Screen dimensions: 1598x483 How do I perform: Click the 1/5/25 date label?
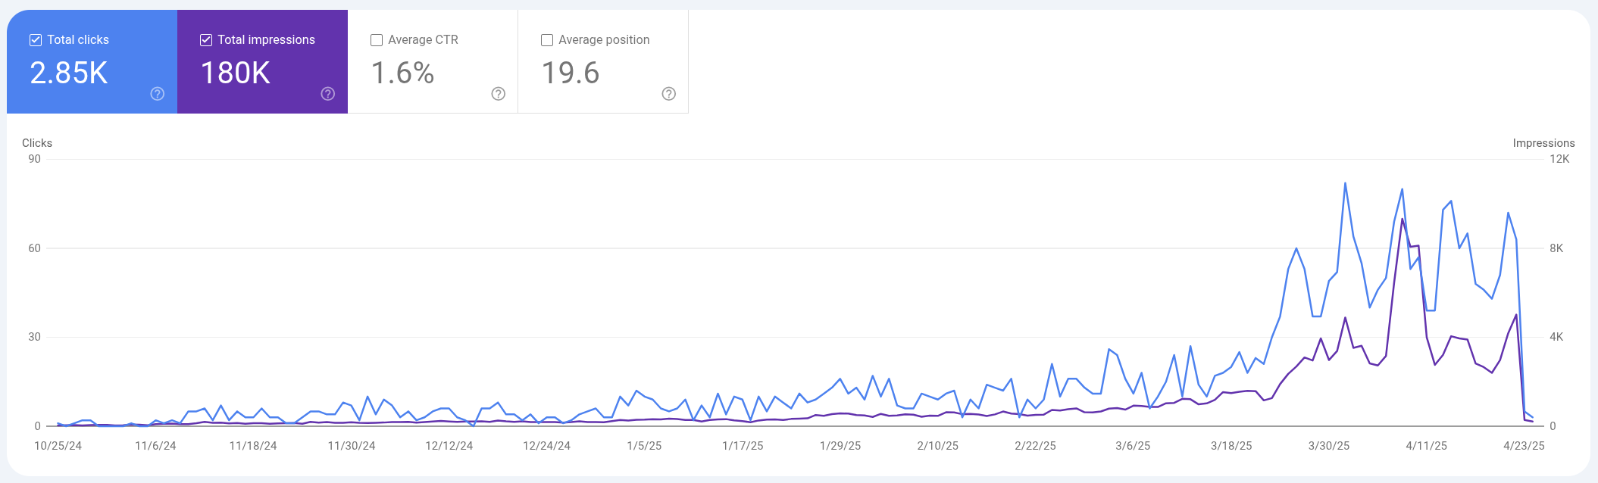[x=644, y=446]
